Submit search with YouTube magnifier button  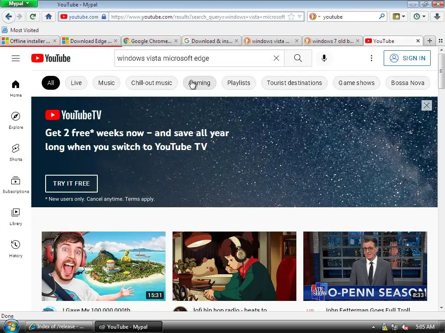(298, 59)
